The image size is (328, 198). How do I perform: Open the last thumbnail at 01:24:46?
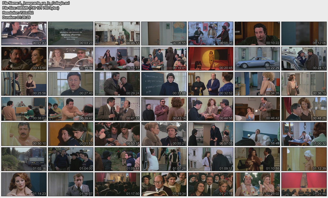[x=304, y=184]
